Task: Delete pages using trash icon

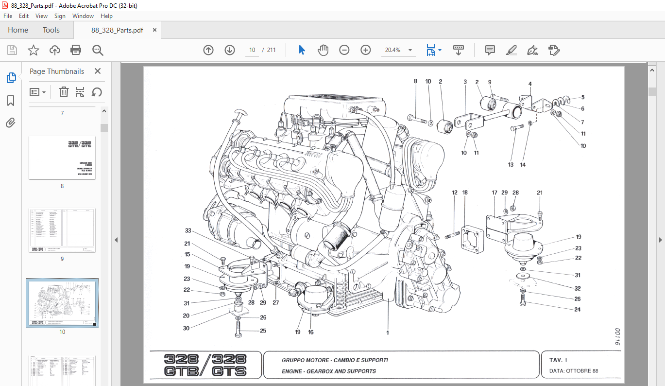Action: (x=64, y=92)
